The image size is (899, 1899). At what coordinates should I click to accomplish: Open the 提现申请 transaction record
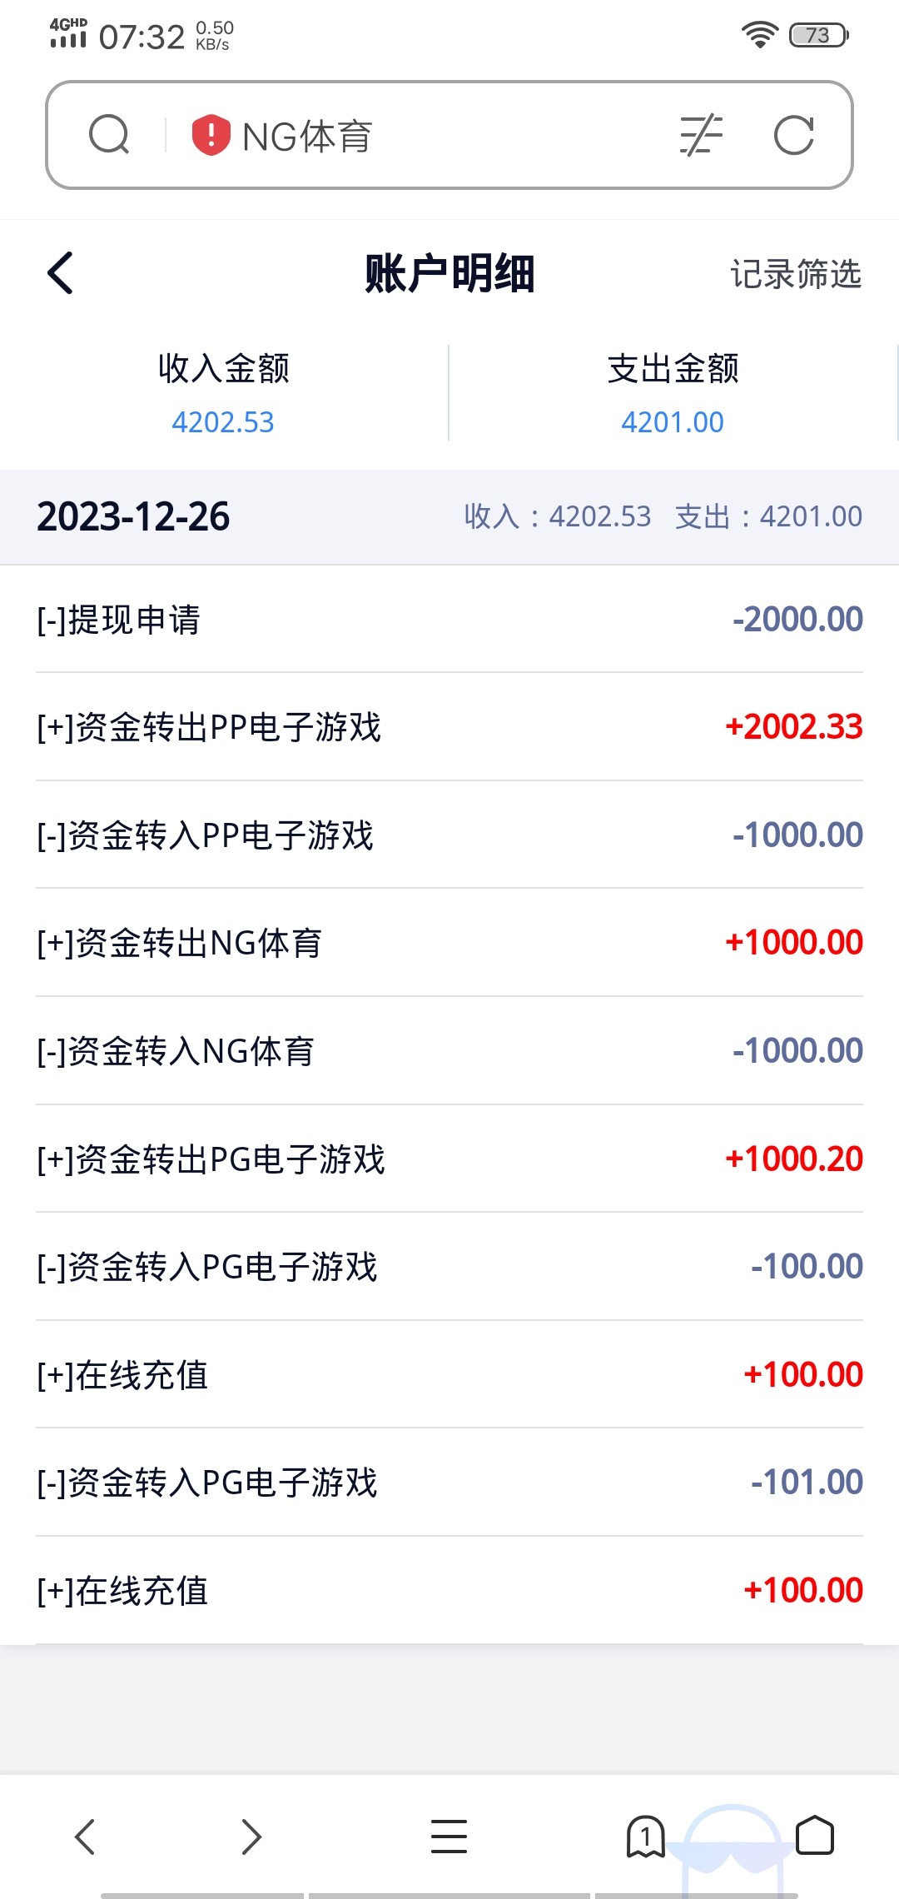click(449, 620)
